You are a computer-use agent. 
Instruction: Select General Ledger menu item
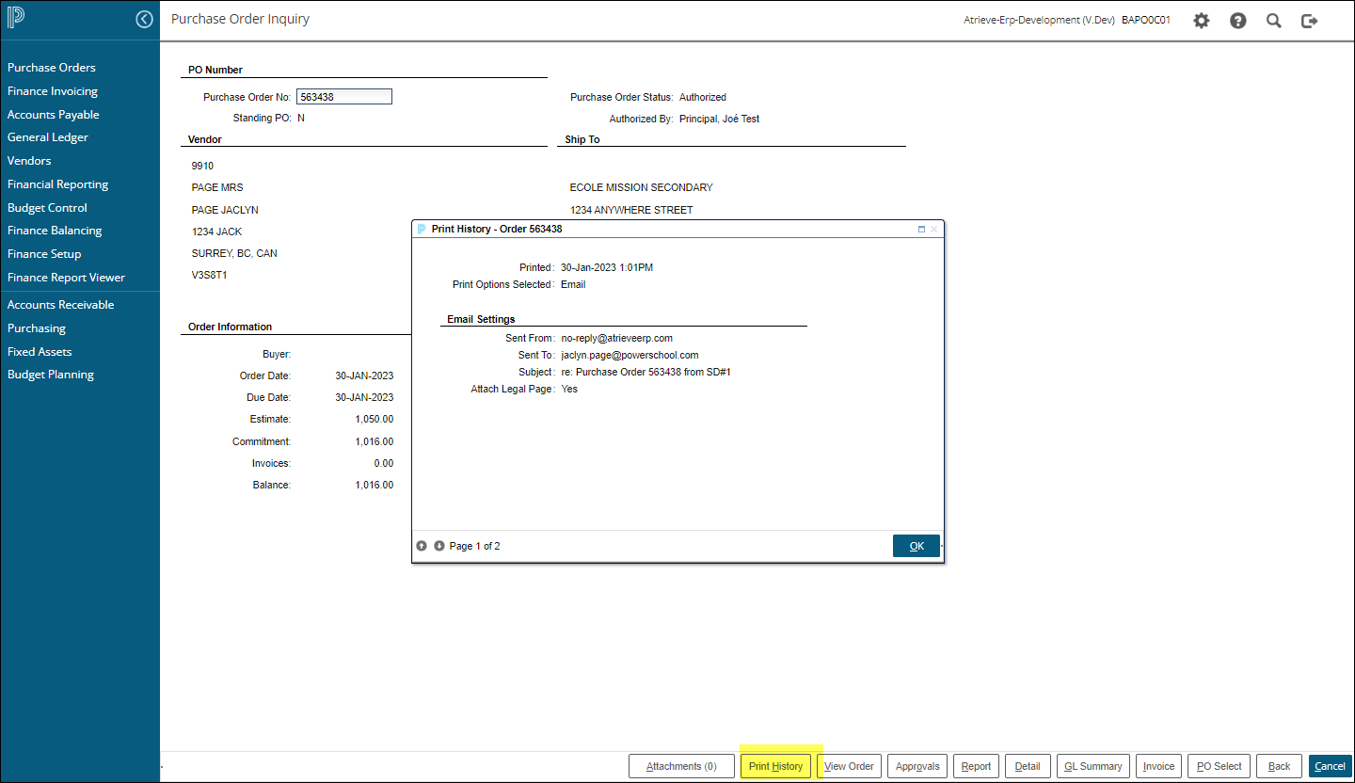coord(48,137)
